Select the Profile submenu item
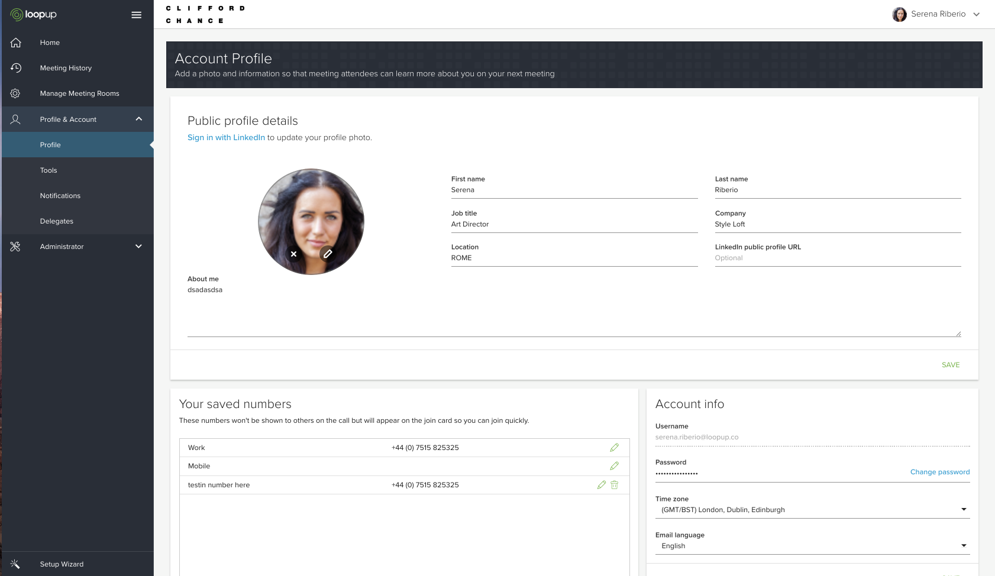The width and height of the screenshot is (995, 576). pyautogui.click(x=77, y=145)
